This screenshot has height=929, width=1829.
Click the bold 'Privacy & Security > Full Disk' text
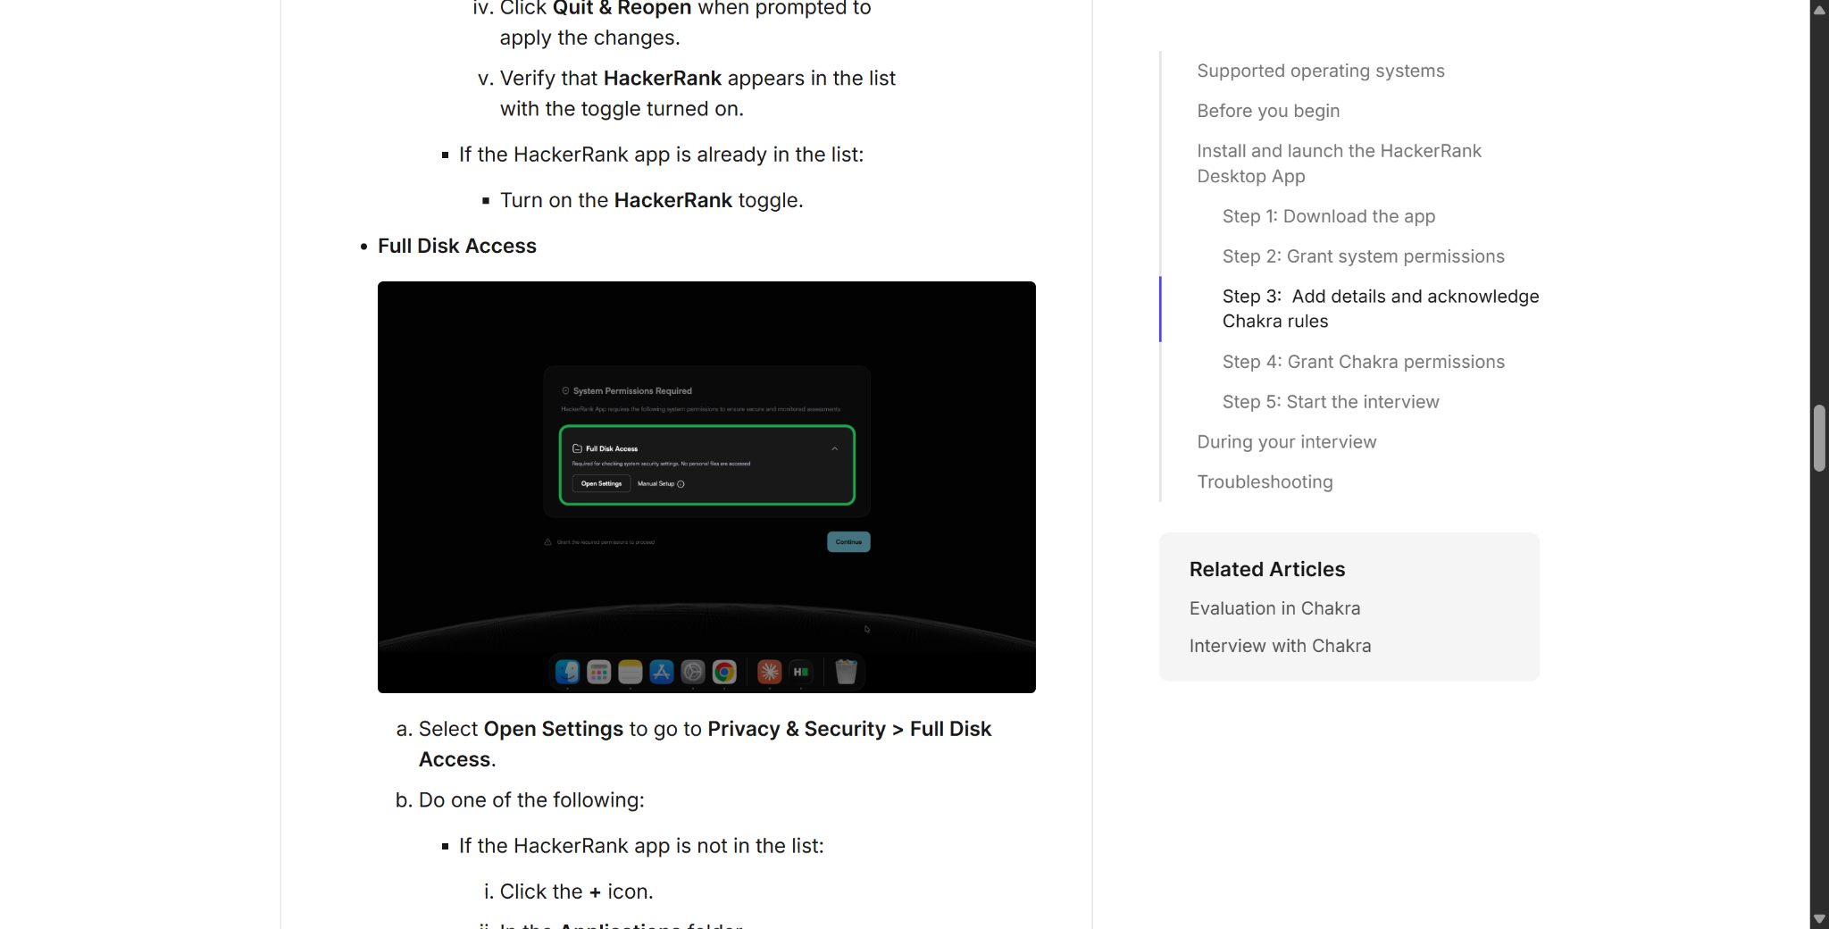coord(849,729)
